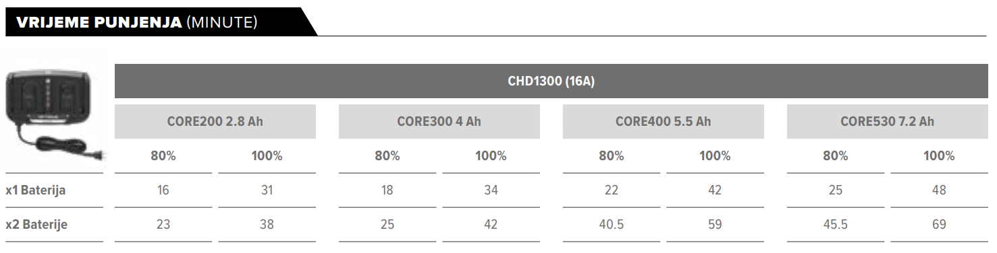Select the CORE300 4 Ah column header
The height and width of the screenshot is (253, 997).
click(439, 122)
